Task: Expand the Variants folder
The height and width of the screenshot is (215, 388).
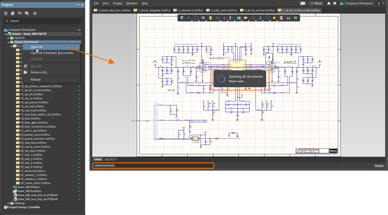Action: point(8,38)
